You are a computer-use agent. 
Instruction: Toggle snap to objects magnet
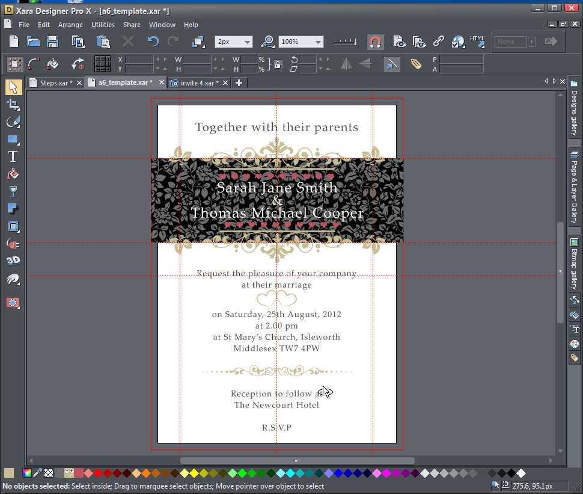pos(375,42)
